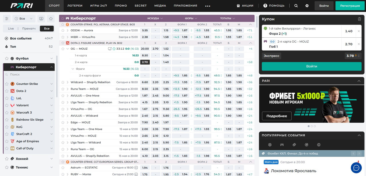Favorite the Runa Team — MOUZ match
Screen dimensions: 366x176
tap(63, 89)
